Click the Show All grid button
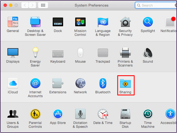 coord(43,5)
